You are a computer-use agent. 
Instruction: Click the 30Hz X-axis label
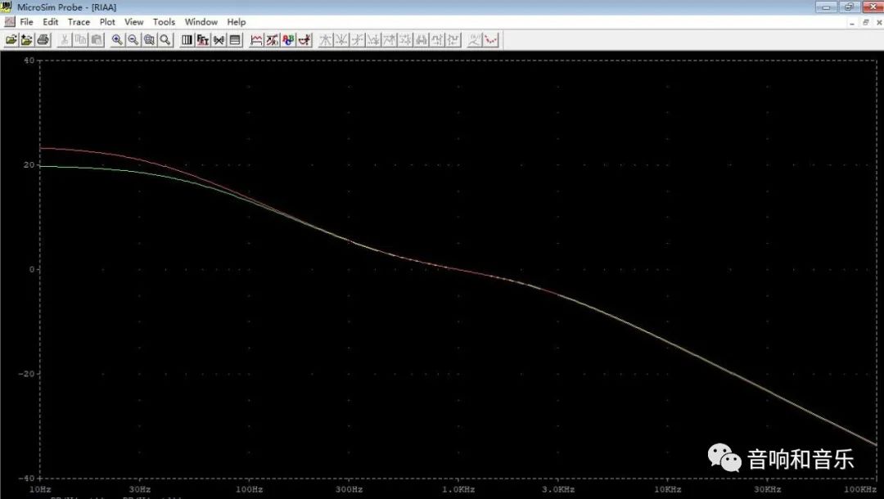point(139,489)
